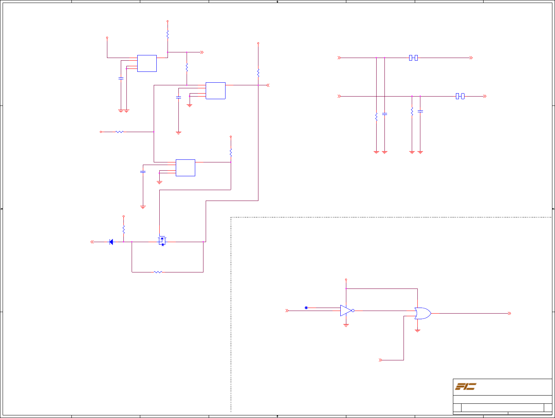The height and width of the screenshot is (418, 555).
Task: Select the OR gate symbol
Action: click(423, 313)
